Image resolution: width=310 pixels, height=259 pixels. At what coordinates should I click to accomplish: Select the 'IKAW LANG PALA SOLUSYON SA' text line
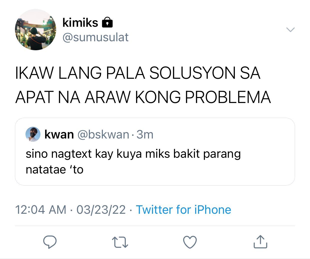(x=138, y=73)
